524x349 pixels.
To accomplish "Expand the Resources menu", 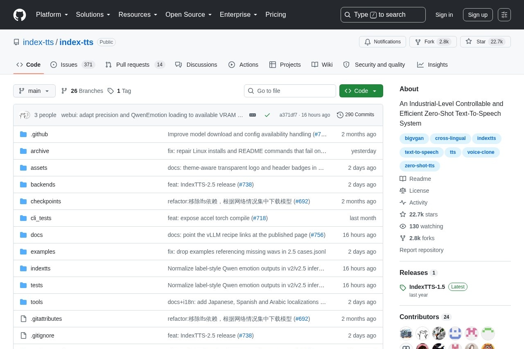I will click(138, 15).
